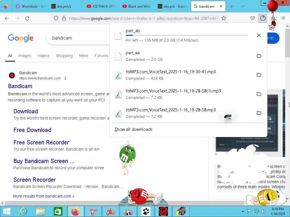The height and width of the screenshot is (217, 290).
Task: Open more options dots beside bandicam.com
Action: (65, 78)
